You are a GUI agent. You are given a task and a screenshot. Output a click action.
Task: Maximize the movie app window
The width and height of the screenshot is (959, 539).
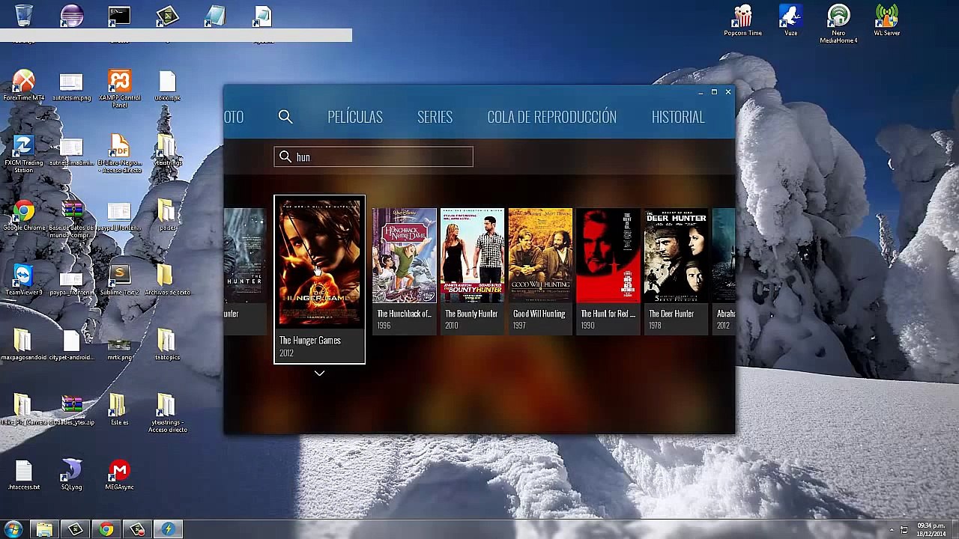pos(714,92)
